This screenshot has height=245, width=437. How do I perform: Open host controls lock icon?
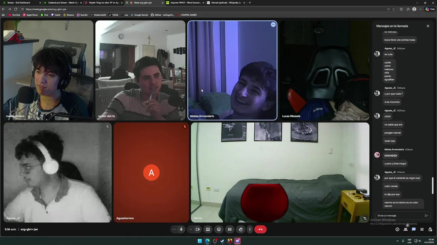tap(430, 229)
